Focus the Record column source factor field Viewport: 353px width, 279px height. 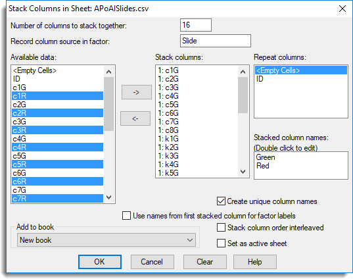[x=216, y=41]
